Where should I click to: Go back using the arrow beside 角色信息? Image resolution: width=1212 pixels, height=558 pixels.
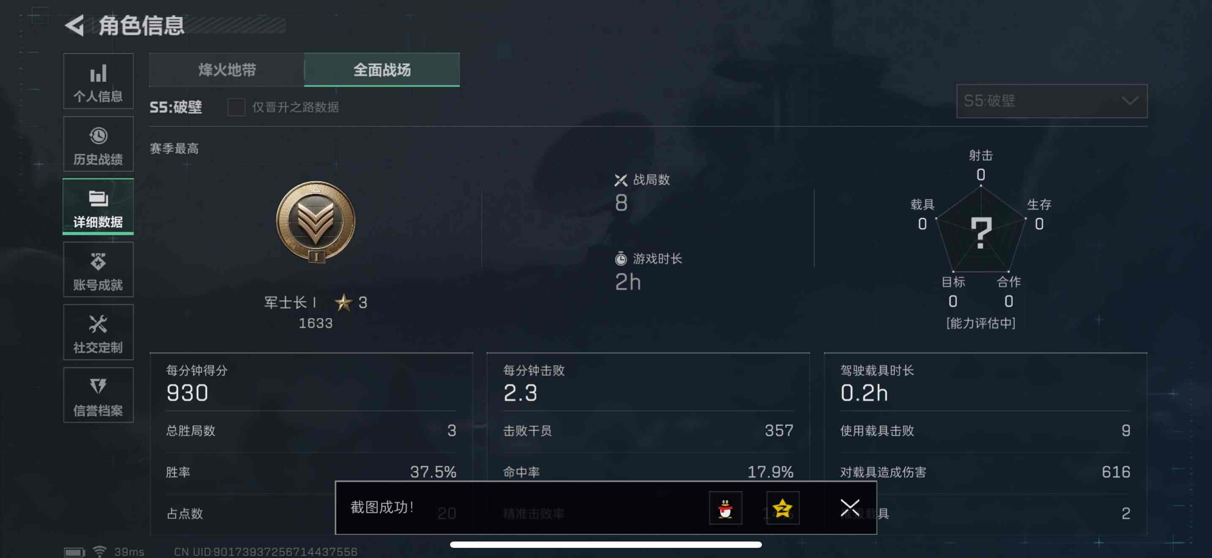point(74,25)
